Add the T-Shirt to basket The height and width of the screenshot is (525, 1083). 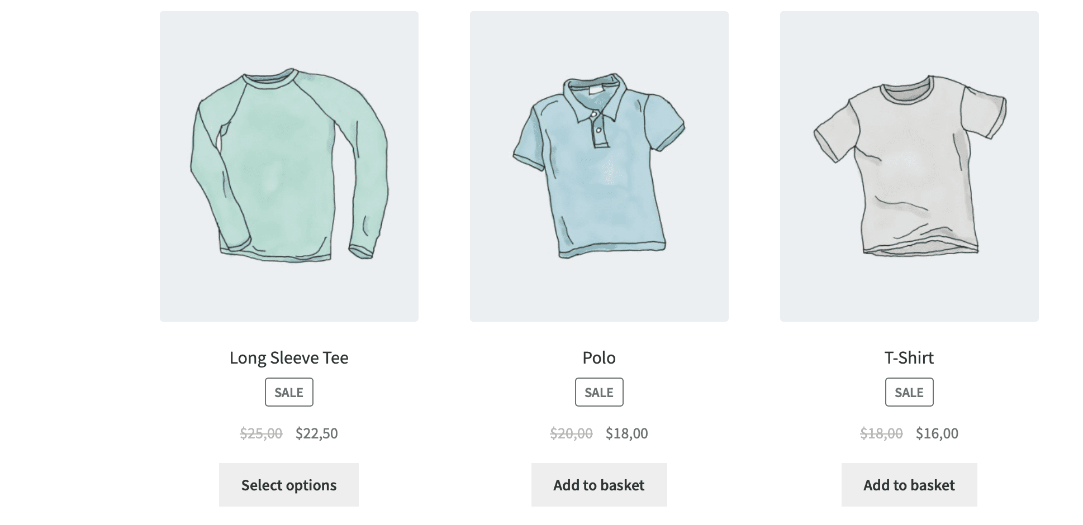[909, 485]
